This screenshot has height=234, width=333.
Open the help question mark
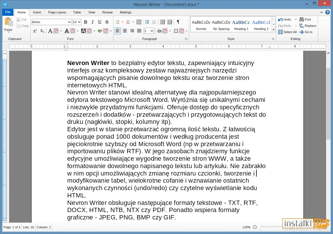(x=328, y=12)
